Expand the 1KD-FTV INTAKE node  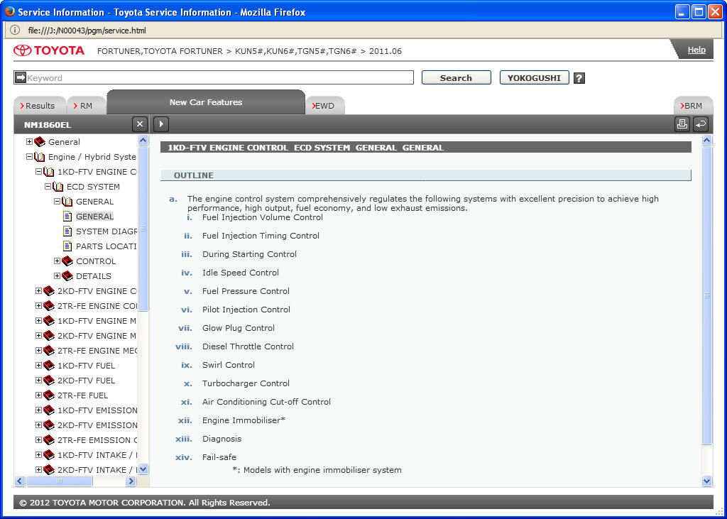[39, 455]
